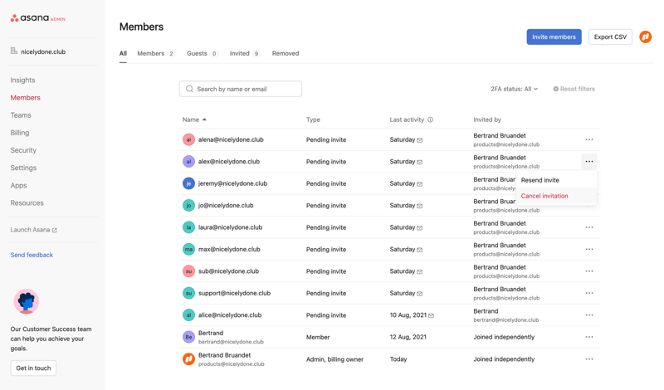
Task: Click alena@nicelydone.club email text
Action: tap(231, 139)
